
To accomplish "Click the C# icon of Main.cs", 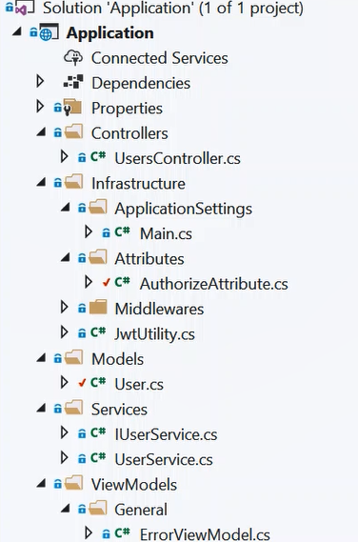I will (122, 231).
